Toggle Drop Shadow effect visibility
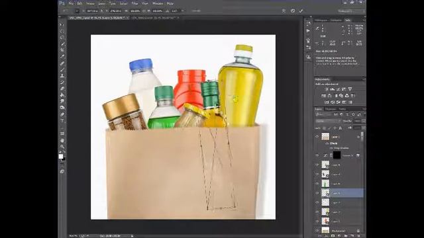Screen dimensions: 424x238 [331, 148]
